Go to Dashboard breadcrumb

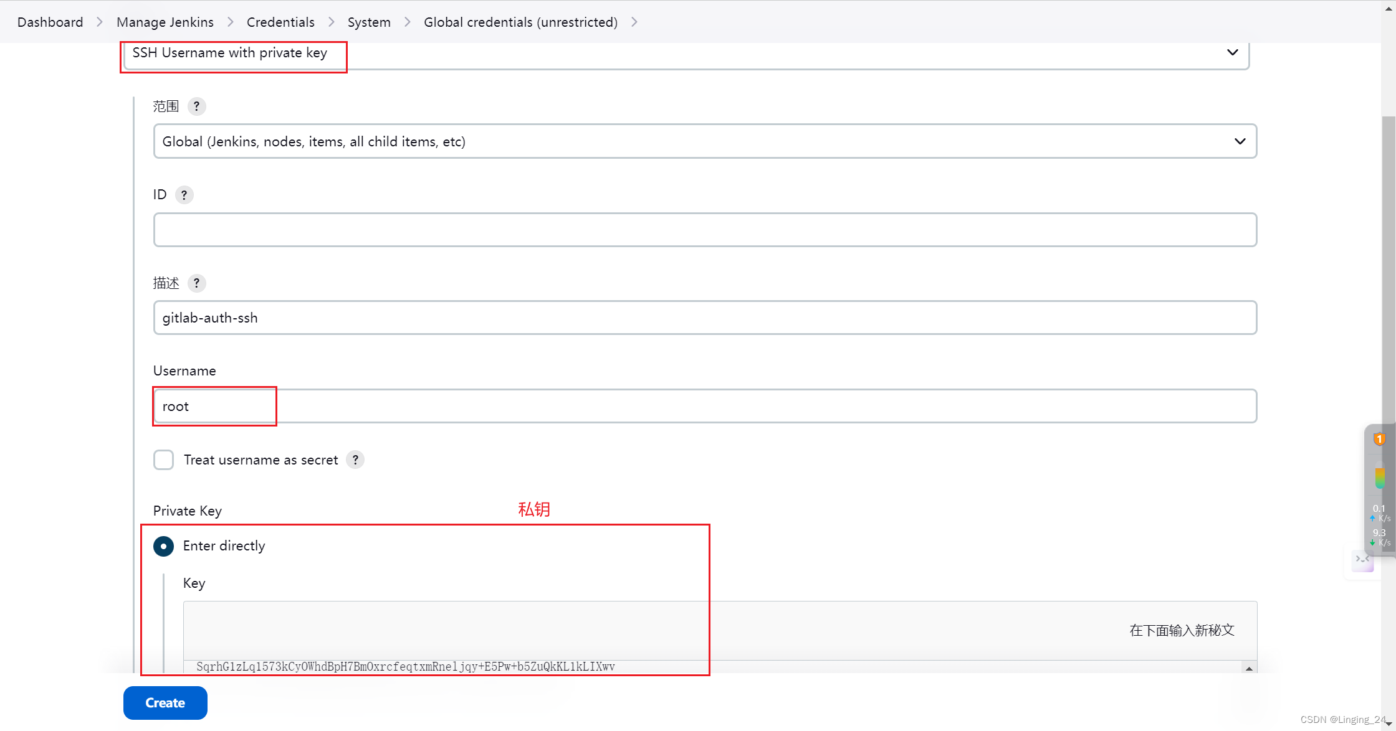pos(50,22)
